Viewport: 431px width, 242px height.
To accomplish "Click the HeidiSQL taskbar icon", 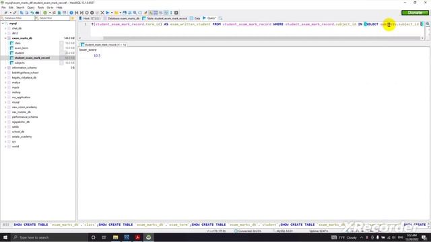I will 148,237.
